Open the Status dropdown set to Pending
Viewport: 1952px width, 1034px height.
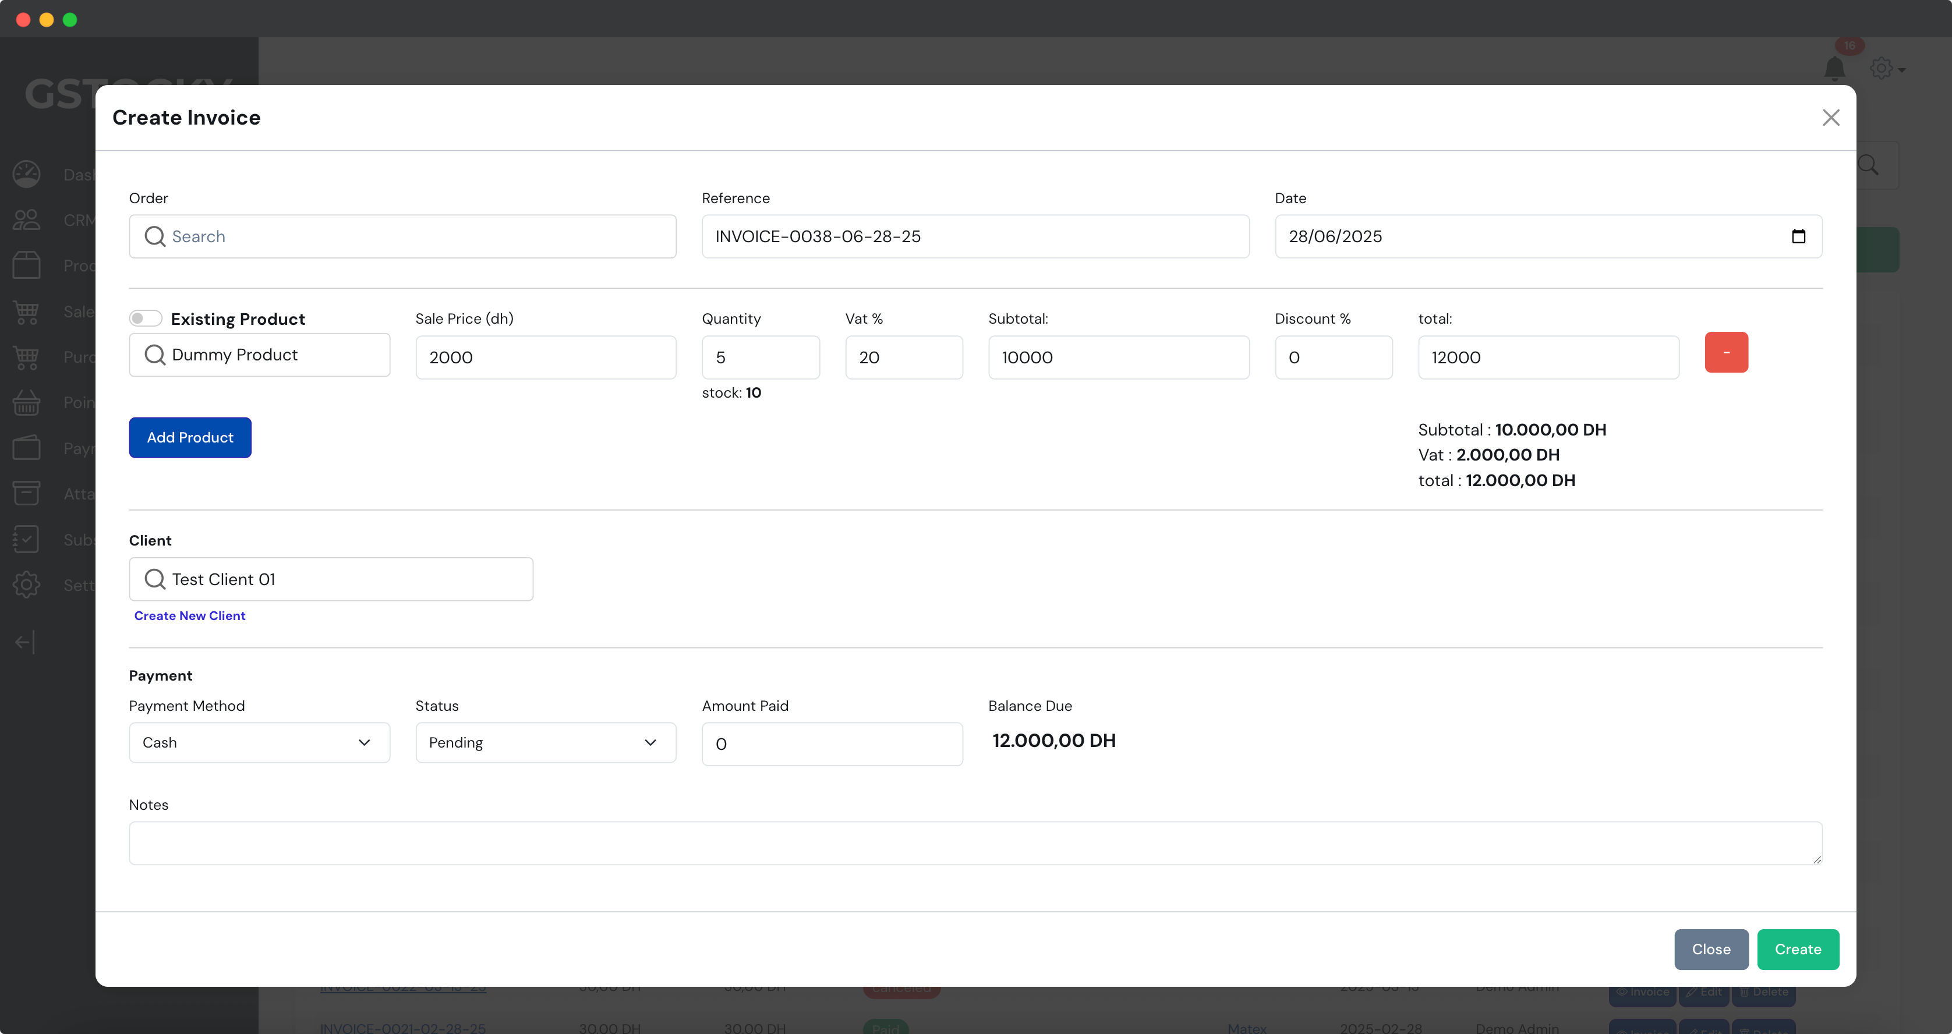(x=545, y=742)
